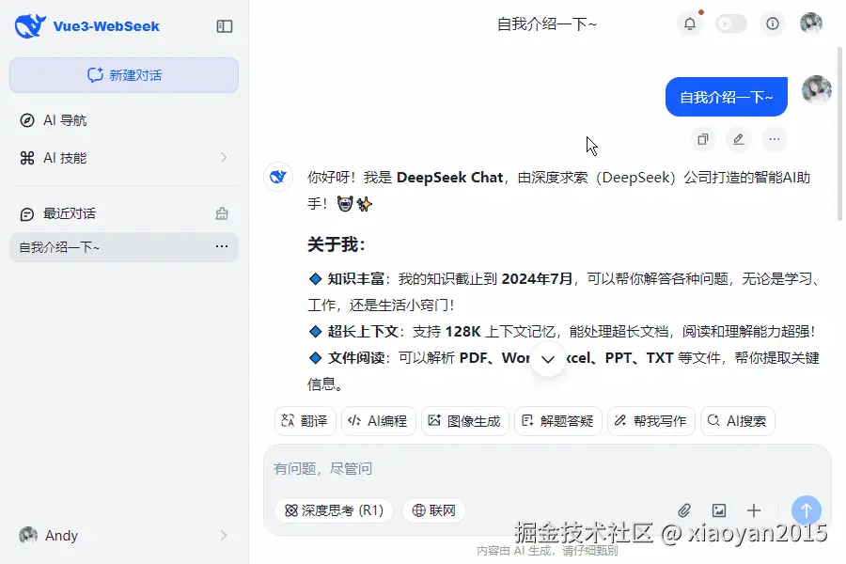Click the DeepSeek assistant avatar icon

(278, 177)
